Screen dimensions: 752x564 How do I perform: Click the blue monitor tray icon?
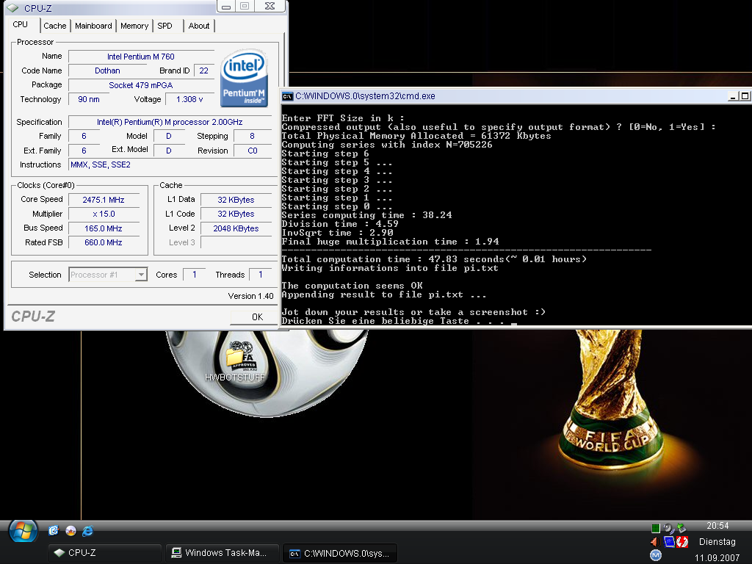pyautogui.click(x=669, y=542)
